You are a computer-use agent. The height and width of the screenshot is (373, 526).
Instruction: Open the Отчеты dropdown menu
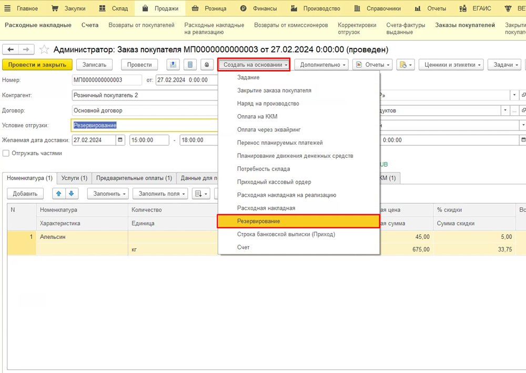point(373,65)
